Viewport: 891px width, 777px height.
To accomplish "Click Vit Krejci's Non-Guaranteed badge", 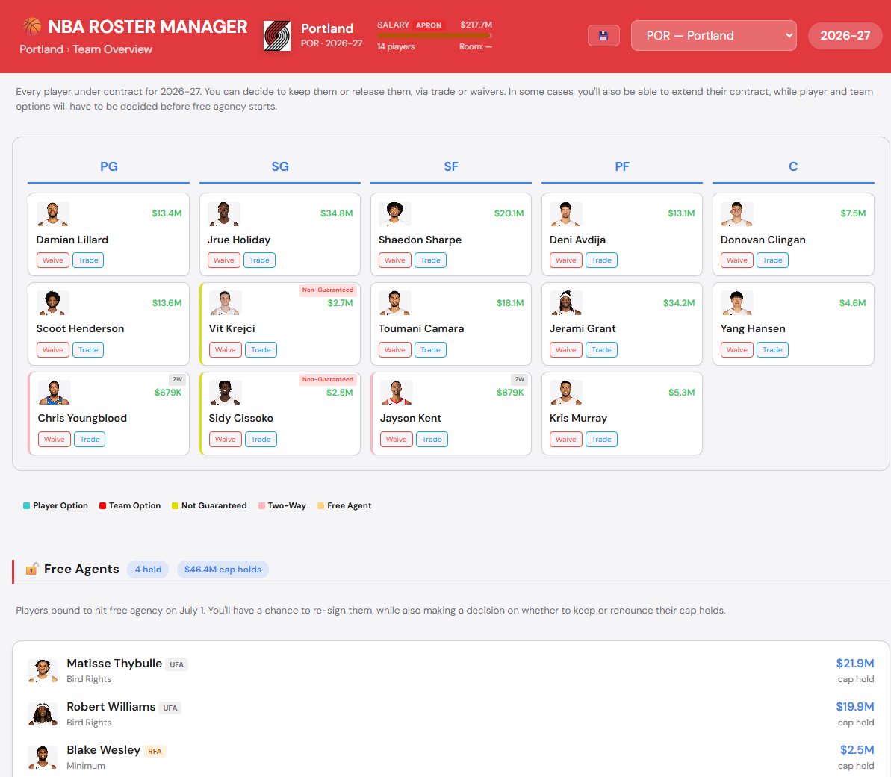I will [328, 290].
